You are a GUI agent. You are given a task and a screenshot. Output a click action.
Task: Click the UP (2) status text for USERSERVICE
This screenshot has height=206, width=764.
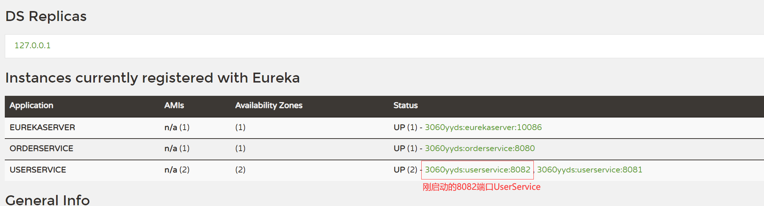[x=405, y=170]
